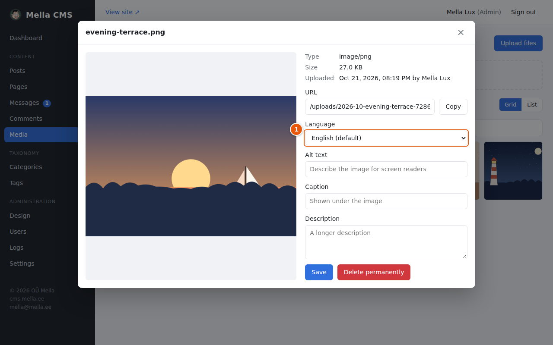Click View site link
This screenshot has width=553, height=345.
122,12
